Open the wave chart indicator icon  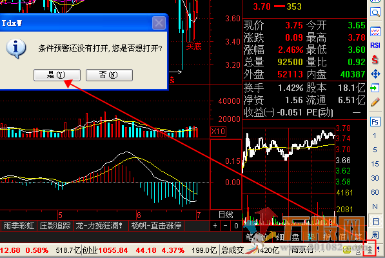[375, 32]
